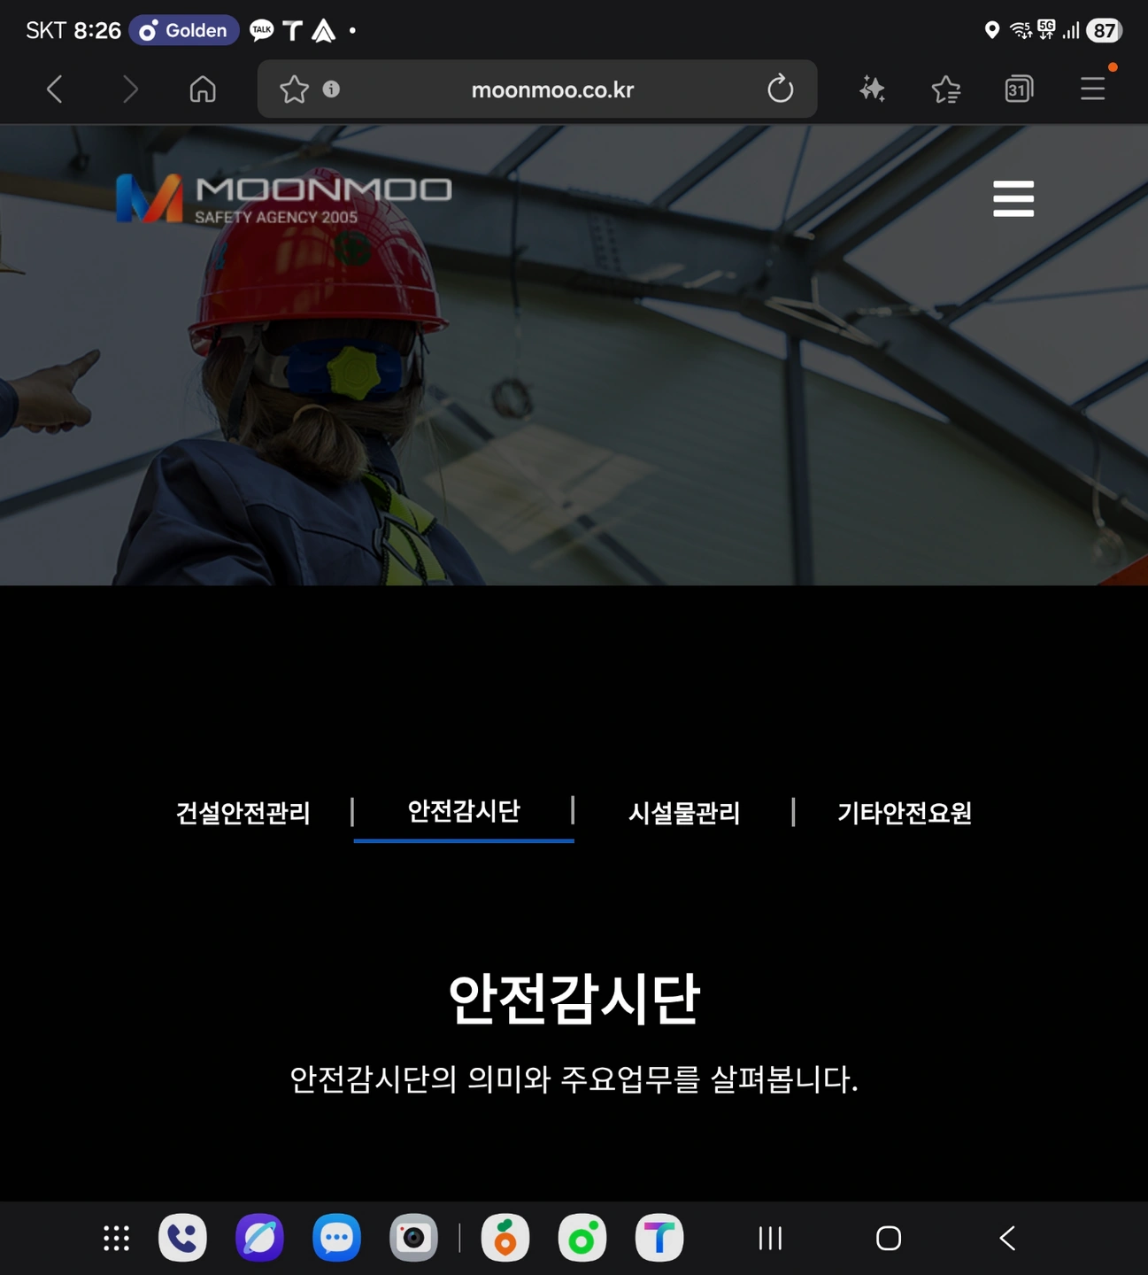Launch the T app in taskbar
Screen dimensions: 1148x1275
tap(659, 1238)
